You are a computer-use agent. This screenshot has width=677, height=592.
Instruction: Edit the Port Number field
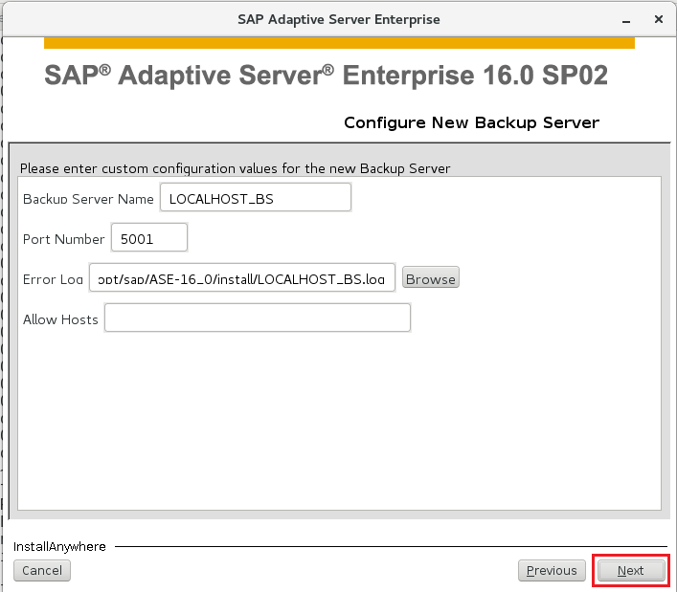click(149, 237)
